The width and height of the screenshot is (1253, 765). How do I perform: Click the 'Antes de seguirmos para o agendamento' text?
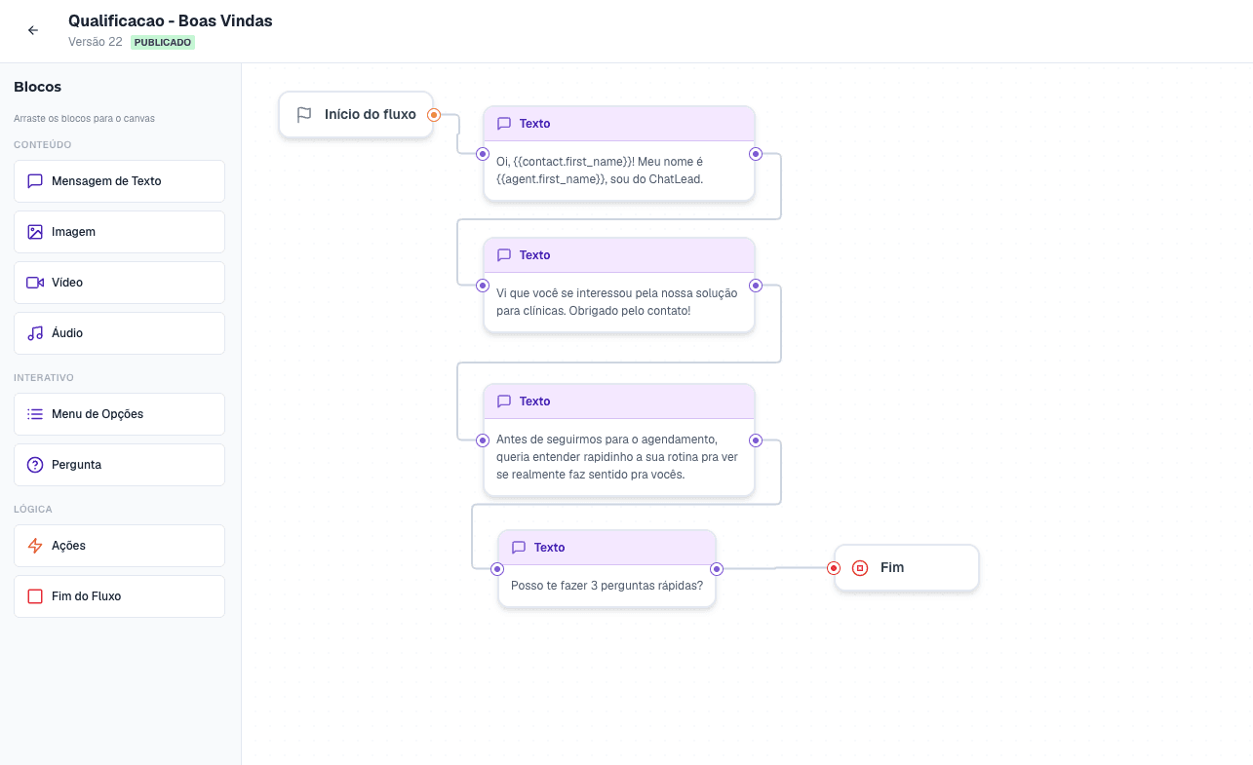click(x=617, y=457)
